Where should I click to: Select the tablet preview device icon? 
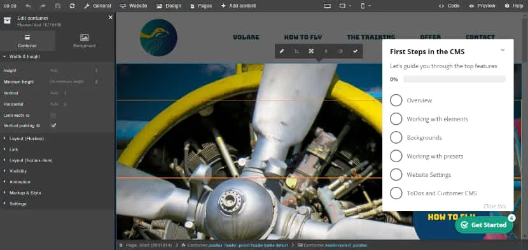(x=342, y=6)
